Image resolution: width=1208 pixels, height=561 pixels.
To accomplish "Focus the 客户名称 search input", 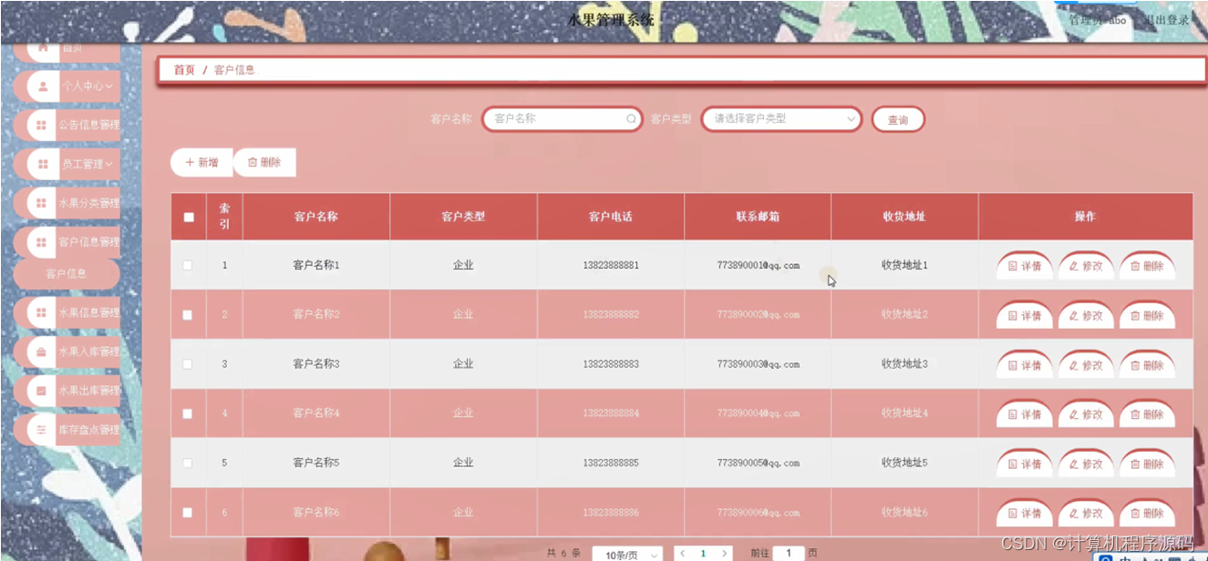I will 561,119.
